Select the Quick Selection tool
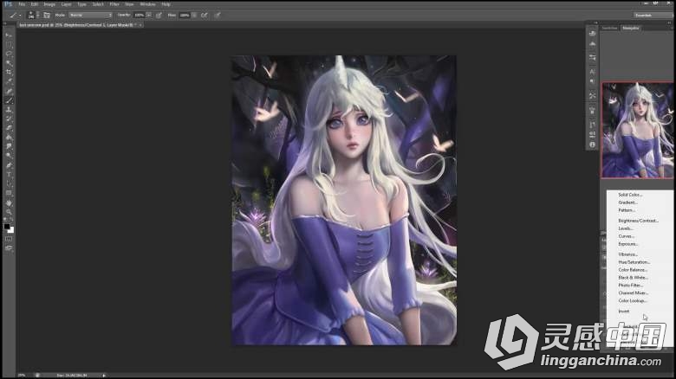The width and height of the screenshot is (676, 379). pos(9,63)
